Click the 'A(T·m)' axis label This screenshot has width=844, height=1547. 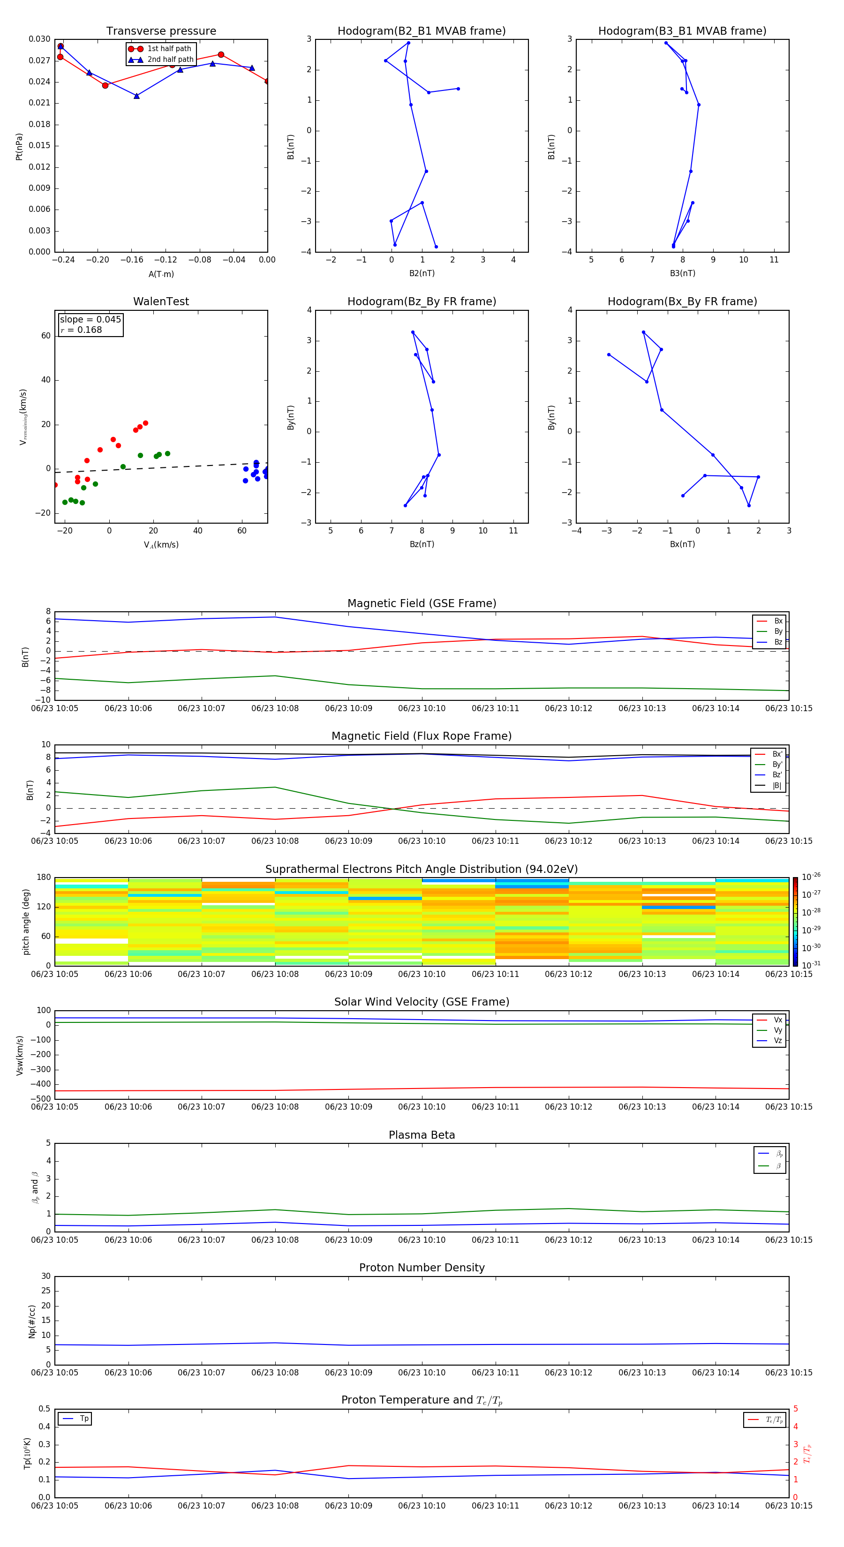(161, 274)
